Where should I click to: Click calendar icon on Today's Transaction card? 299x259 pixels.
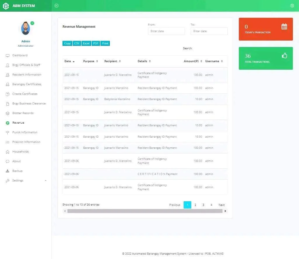pos(284,27)
